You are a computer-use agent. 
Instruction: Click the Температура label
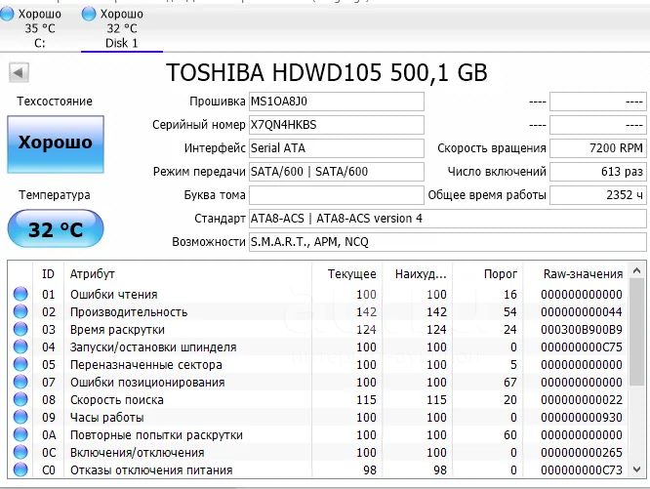tap(55, 195)
